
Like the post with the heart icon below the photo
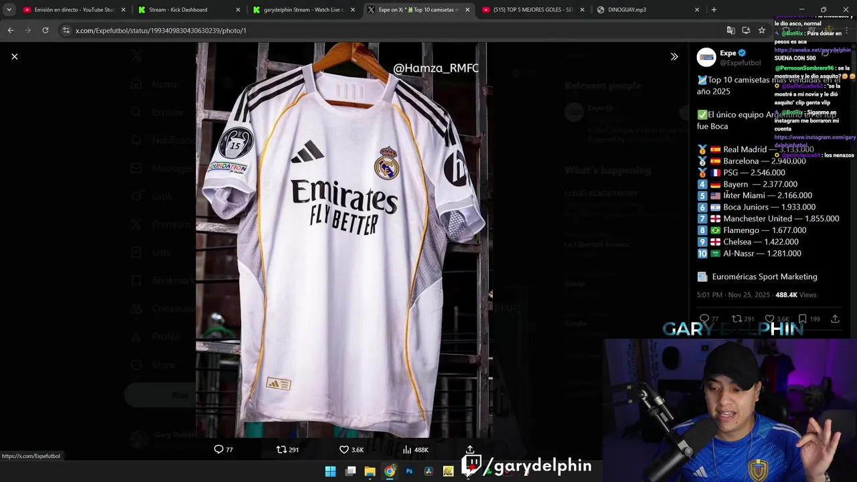pos(344,449)
